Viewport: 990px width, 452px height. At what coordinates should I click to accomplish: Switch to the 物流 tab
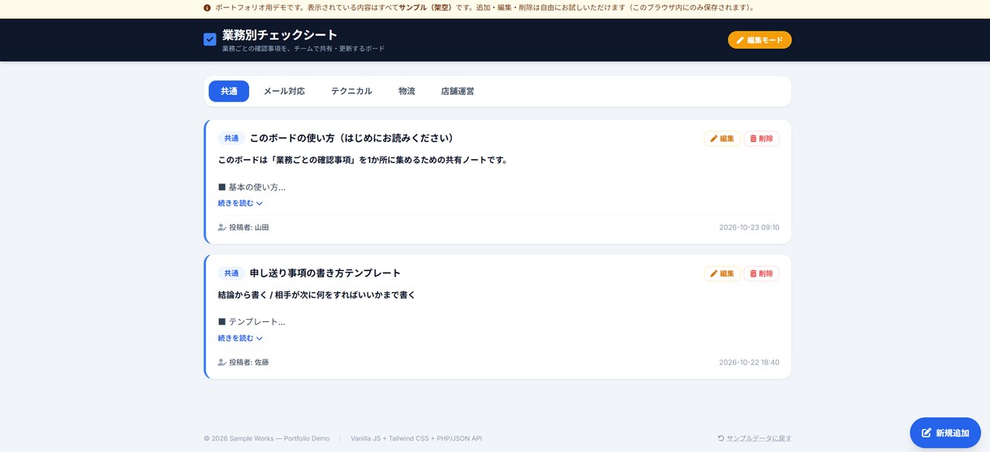pyautogui.click(x=407, y=91)
